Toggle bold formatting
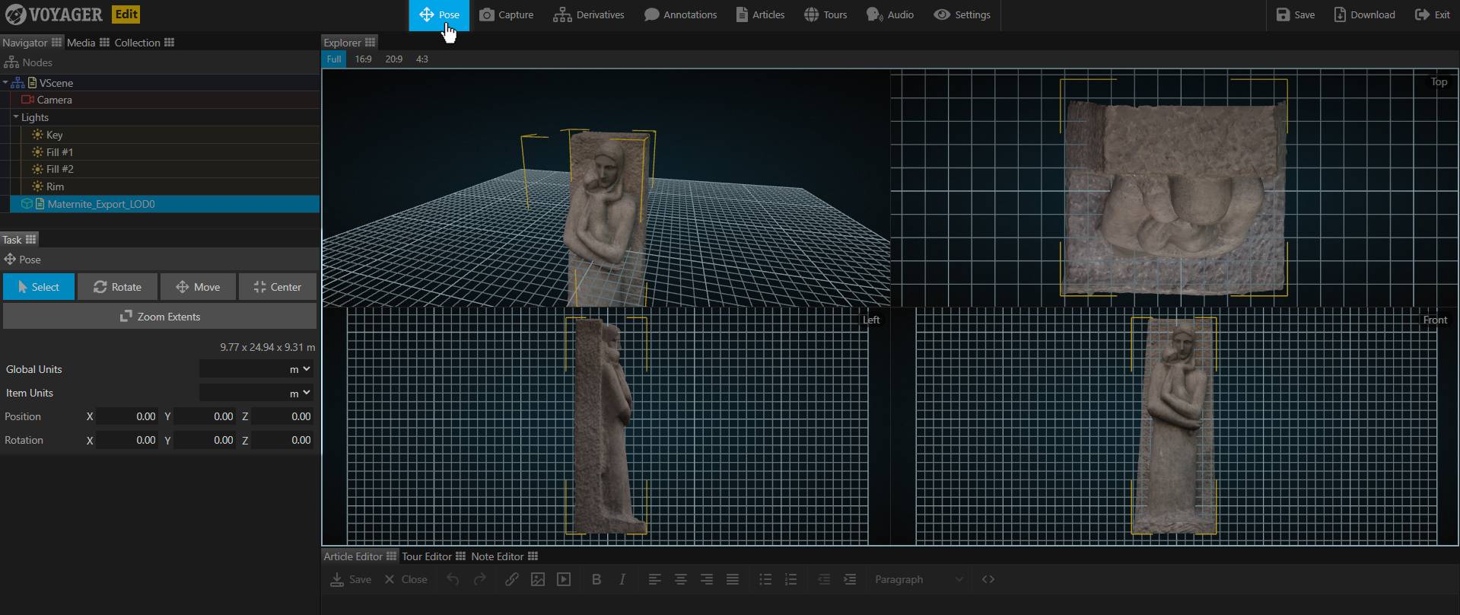The image size is (1460, 615). (x=596, y=579)
